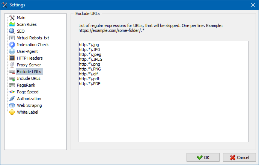Click the http.*\.png line
This screenshot has height=165, width=259.
(89, 64)
